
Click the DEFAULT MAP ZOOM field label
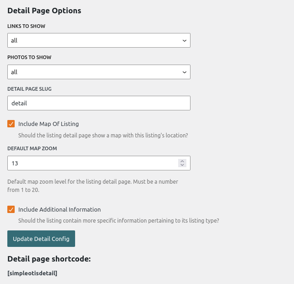(x=32, y=148)
